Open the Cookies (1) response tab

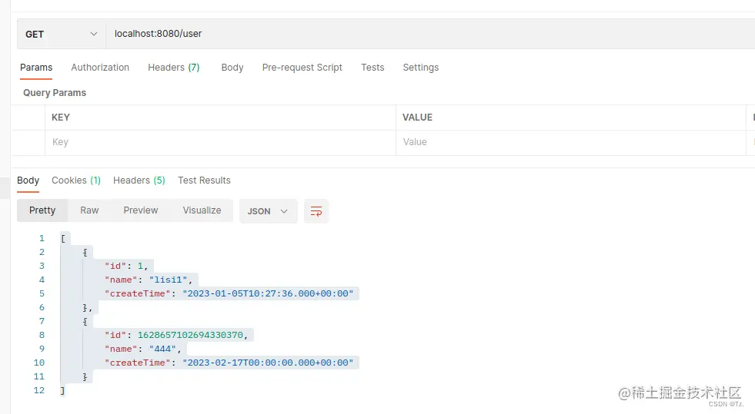[x=76, y=181]
